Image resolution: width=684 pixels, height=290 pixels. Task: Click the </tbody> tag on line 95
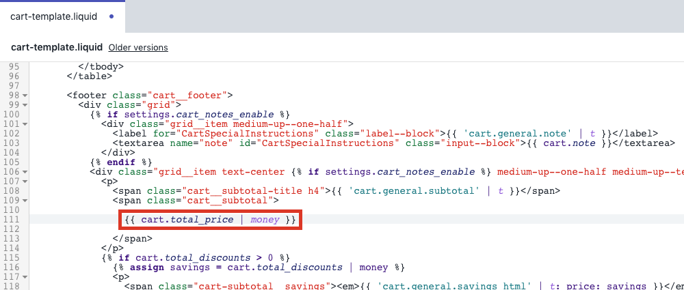(x=101, y=67)
